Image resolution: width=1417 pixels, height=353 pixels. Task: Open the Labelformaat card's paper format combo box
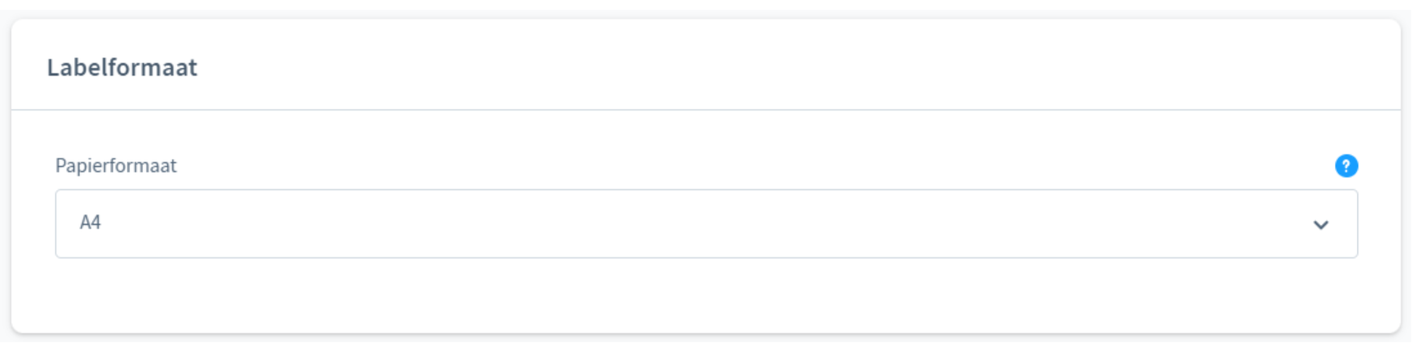[706, 223]
